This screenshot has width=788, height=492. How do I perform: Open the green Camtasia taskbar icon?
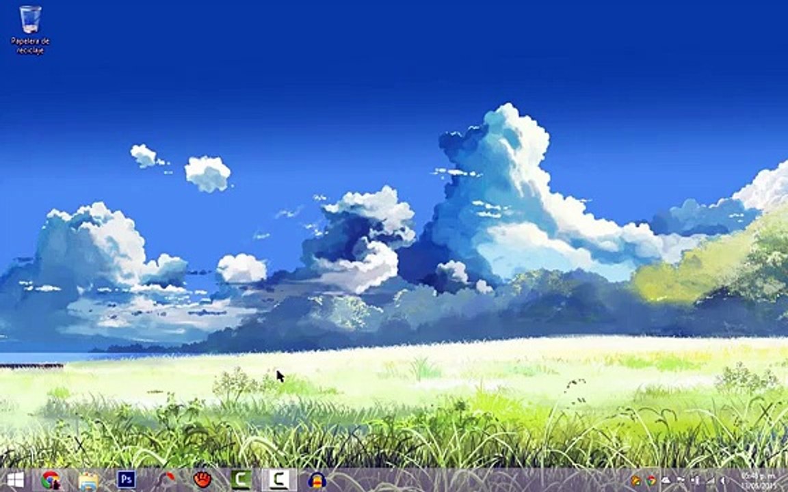[x=241, y=480]
